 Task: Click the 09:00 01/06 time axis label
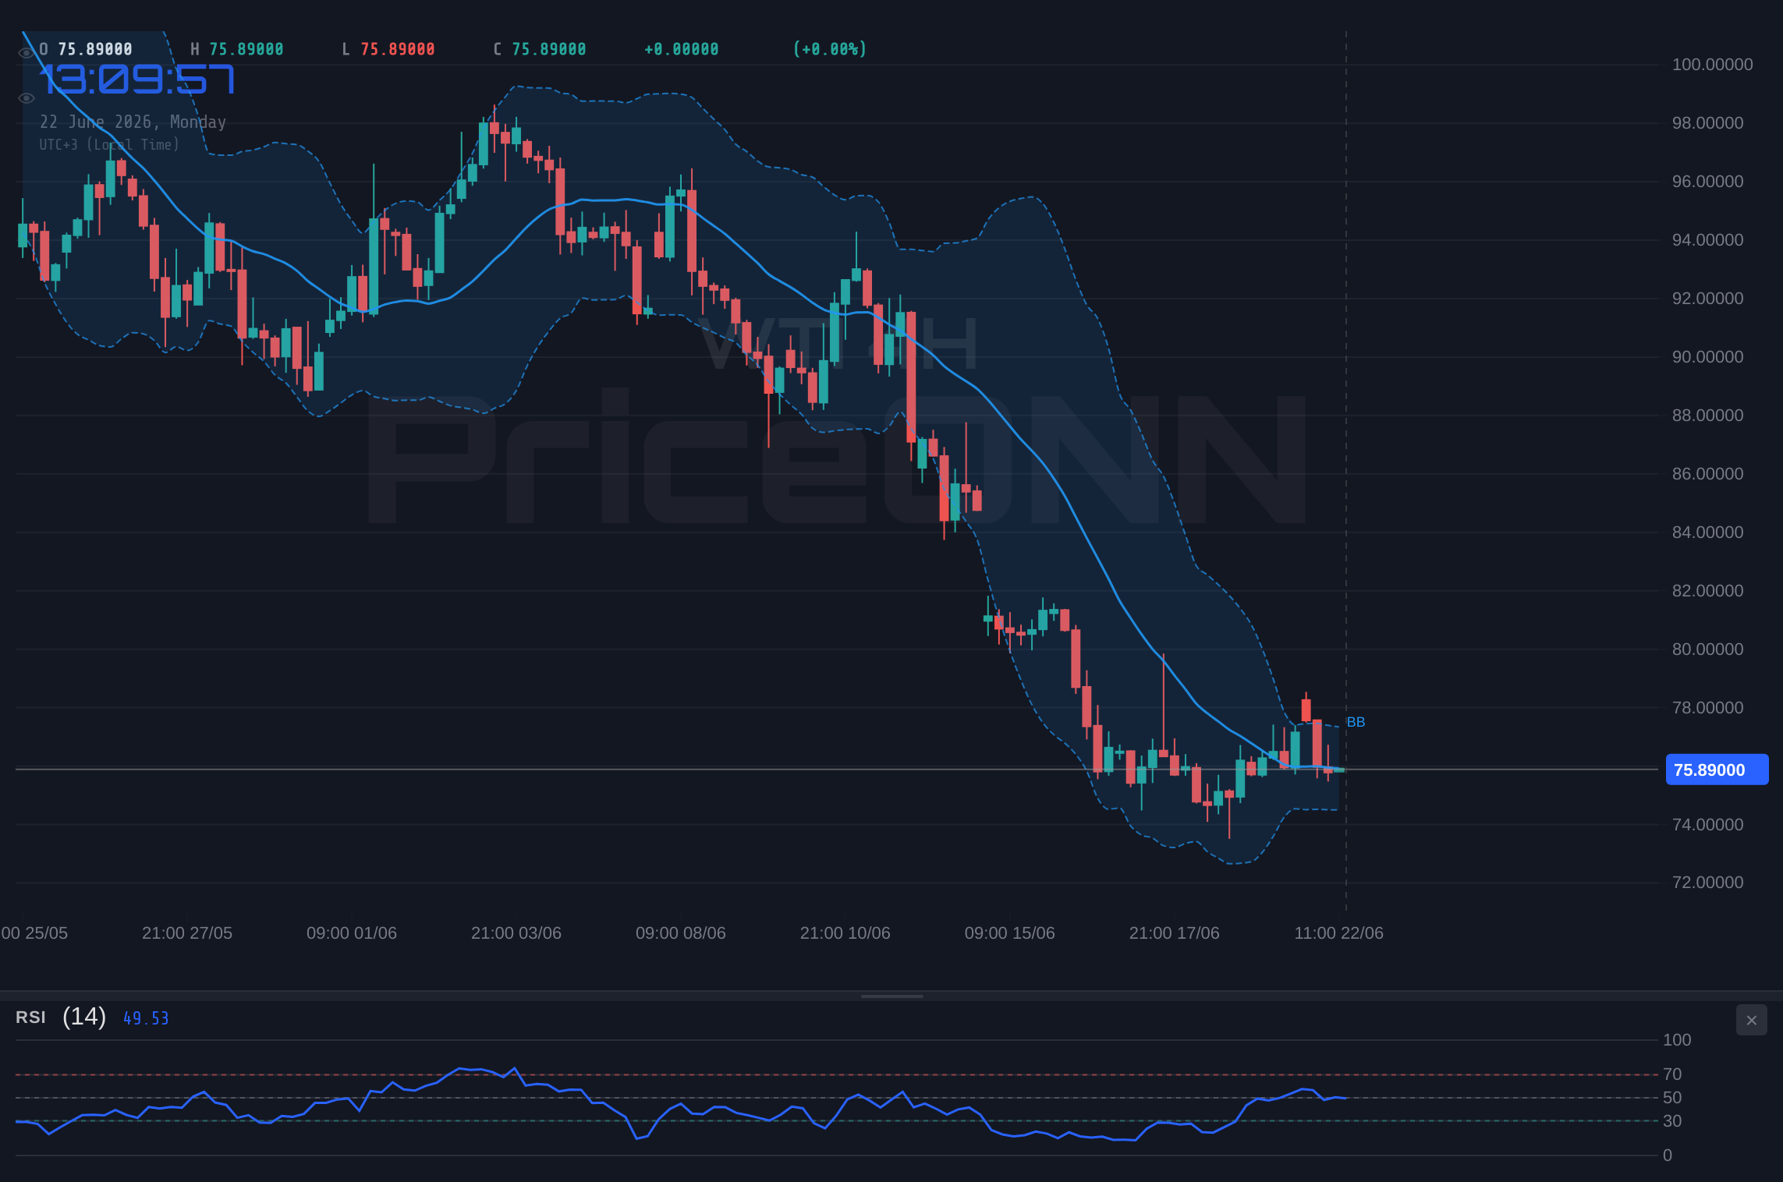352,933
